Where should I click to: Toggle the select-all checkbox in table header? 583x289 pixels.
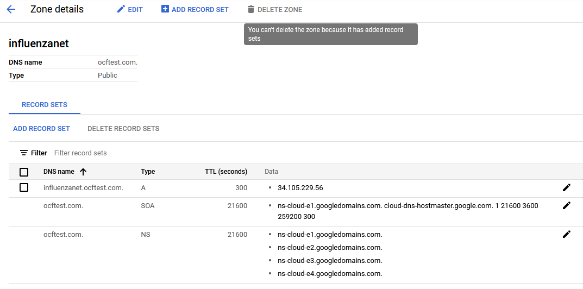click(24, 172)
